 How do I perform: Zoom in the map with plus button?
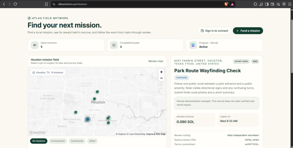pyautogui.click(x=161, y=72)
